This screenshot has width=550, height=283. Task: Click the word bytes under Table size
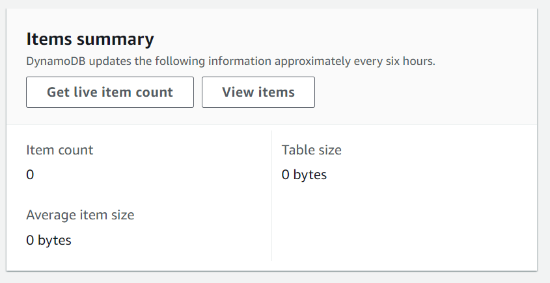[x=310, y=175]
